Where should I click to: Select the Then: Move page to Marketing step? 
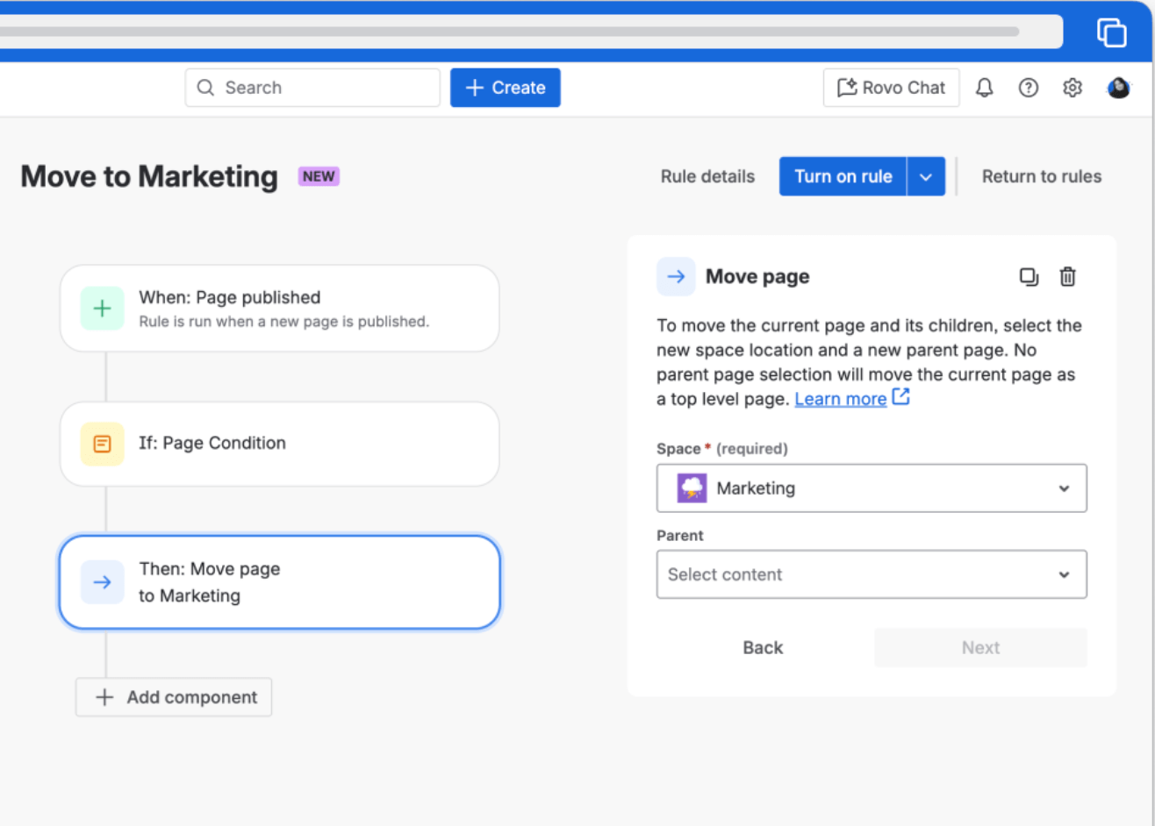[x=280, y=582]
